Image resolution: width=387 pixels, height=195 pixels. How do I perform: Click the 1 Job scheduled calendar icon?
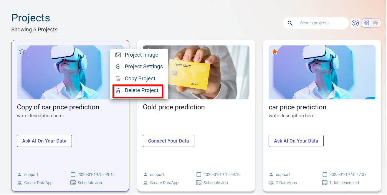pos(325,183)
